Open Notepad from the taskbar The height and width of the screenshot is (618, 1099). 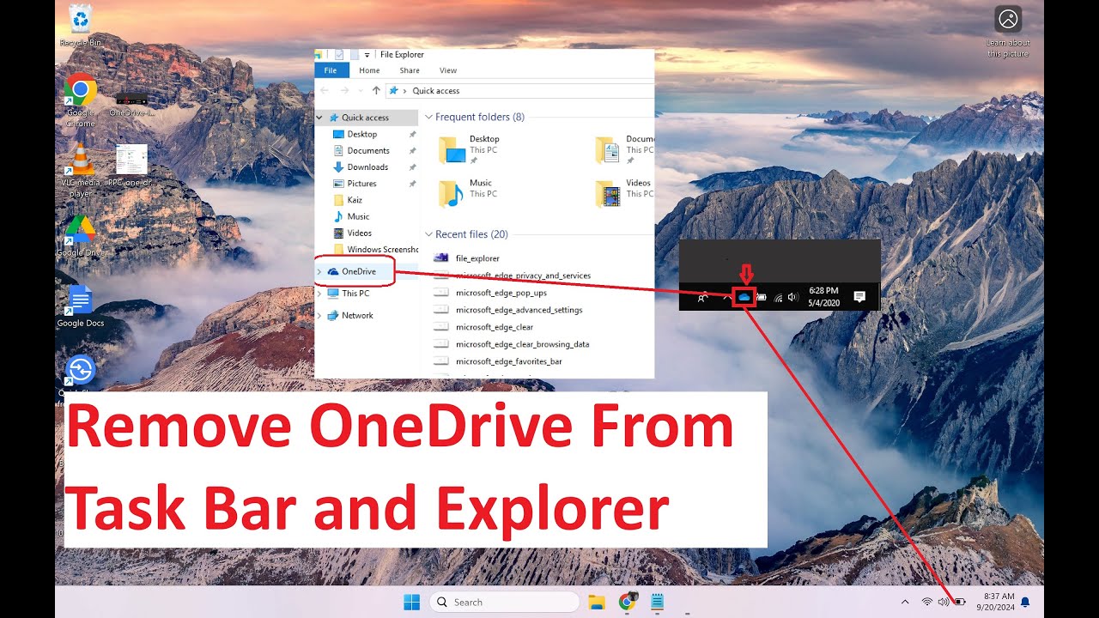[658, 602]
